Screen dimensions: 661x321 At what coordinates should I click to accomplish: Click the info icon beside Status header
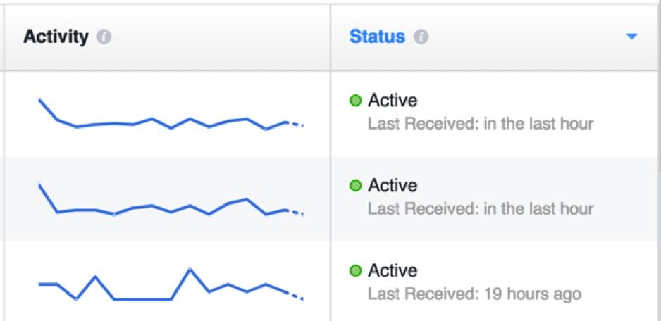(421, 37)
